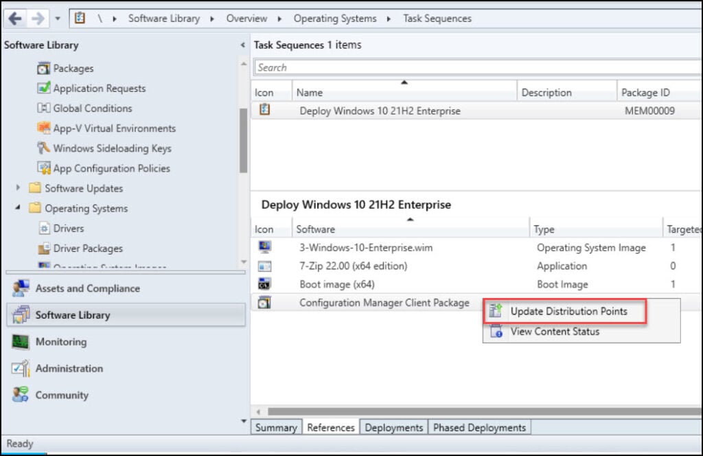Click the boot image row icon
The height and width of the screenshot is (456, 703).
(264, 284)
